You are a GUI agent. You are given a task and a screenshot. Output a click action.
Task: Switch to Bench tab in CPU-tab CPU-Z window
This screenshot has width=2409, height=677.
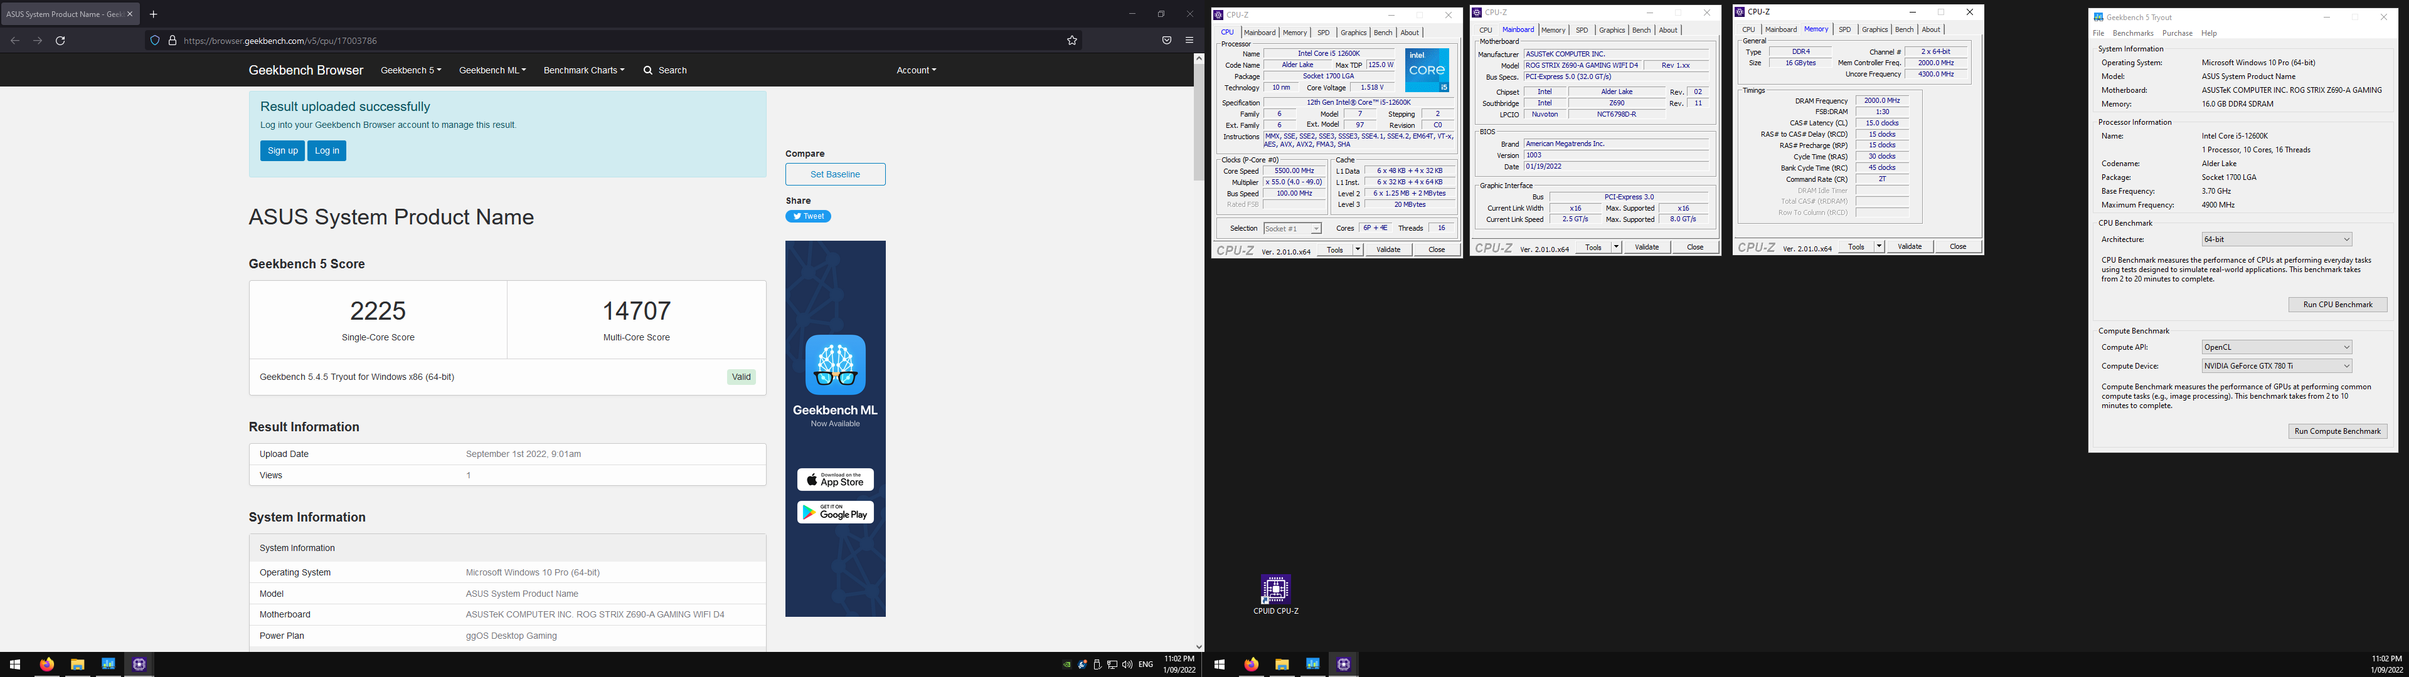click(x=1383, y=33)
